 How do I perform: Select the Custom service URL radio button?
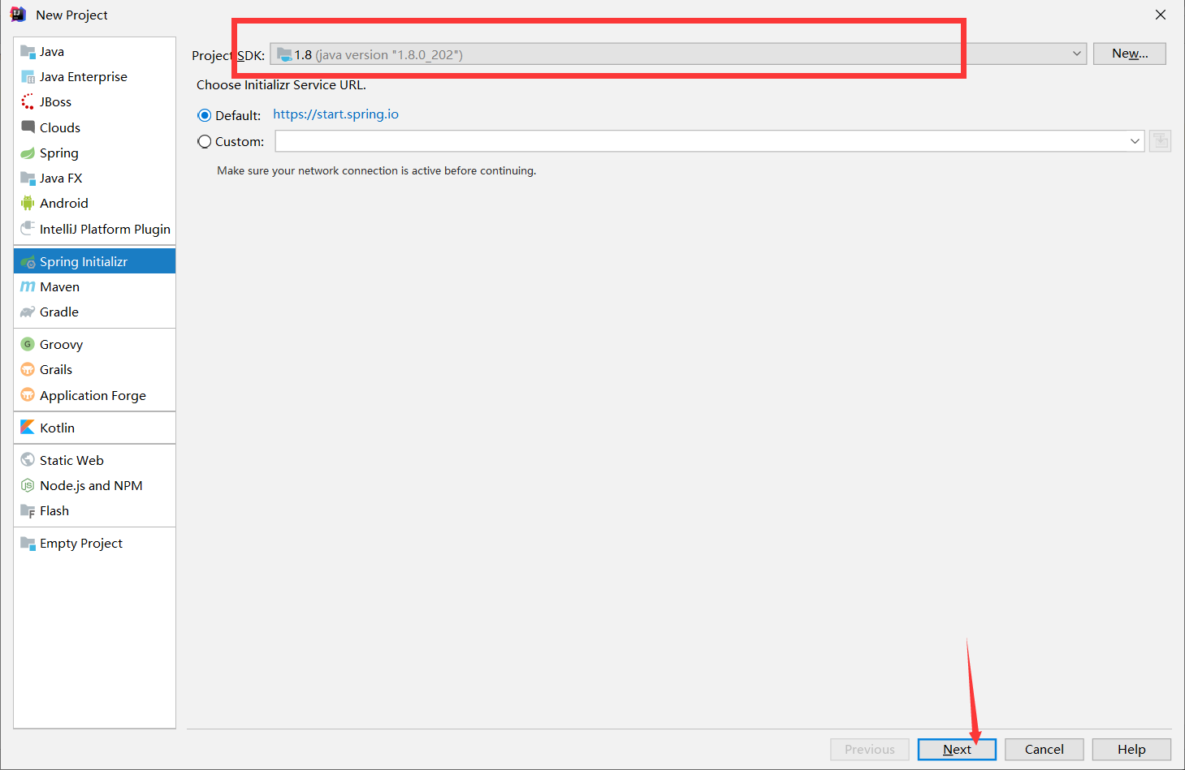(205, 141)
